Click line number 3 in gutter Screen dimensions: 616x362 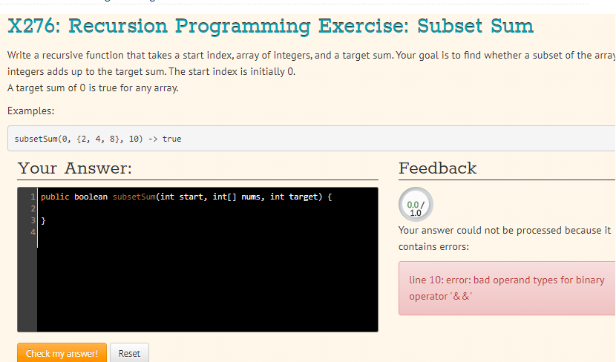point(33,220)
